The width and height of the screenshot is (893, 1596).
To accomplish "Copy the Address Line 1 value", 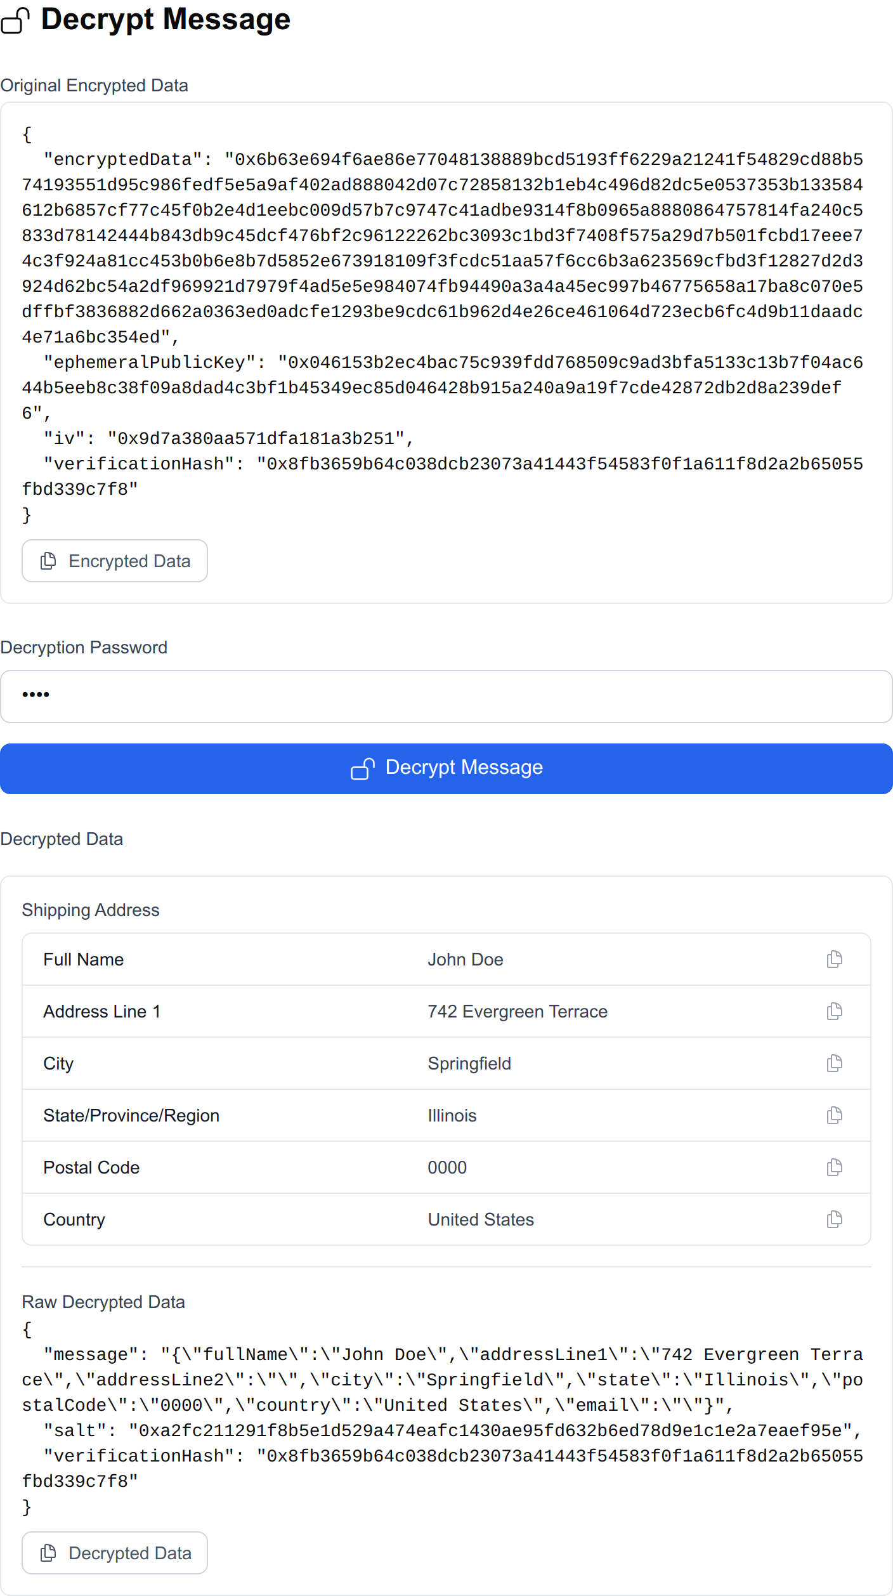I will point(833,1011).
